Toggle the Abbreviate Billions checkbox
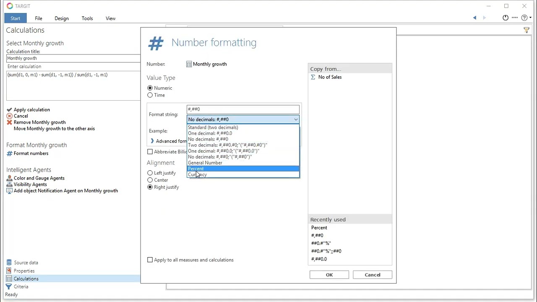Screen dimensions: 537x302 [150, 152]
